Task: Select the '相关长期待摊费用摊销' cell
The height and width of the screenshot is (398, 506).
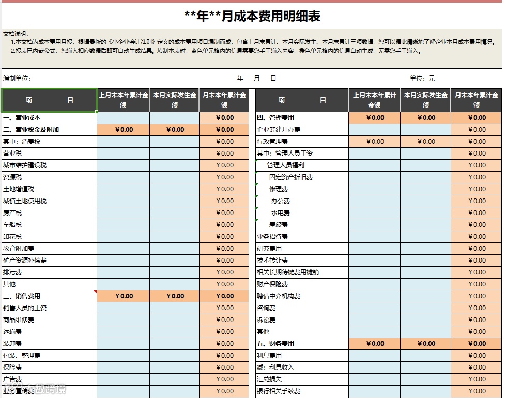Action: [302, 272]
